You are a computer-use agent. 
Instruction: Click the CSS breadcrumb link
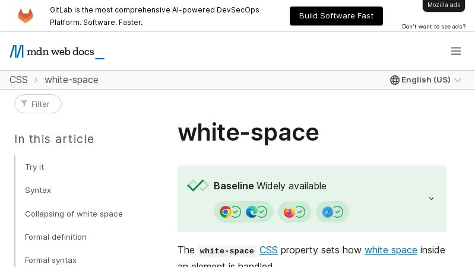18,80
